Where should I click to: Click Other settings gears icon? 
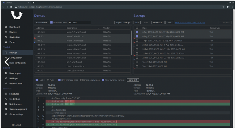(x=6, y=114)
